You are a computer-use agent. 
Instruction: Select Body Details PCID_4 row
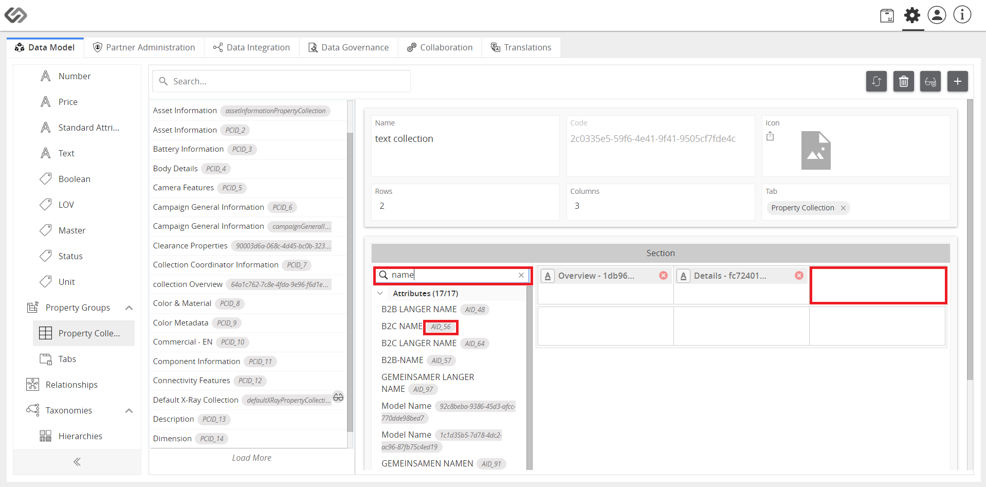pyautogui.click(x=249, y=169)
